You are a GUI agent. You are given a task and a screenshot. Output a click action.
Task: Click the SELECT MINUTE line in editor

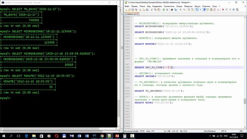163,44
